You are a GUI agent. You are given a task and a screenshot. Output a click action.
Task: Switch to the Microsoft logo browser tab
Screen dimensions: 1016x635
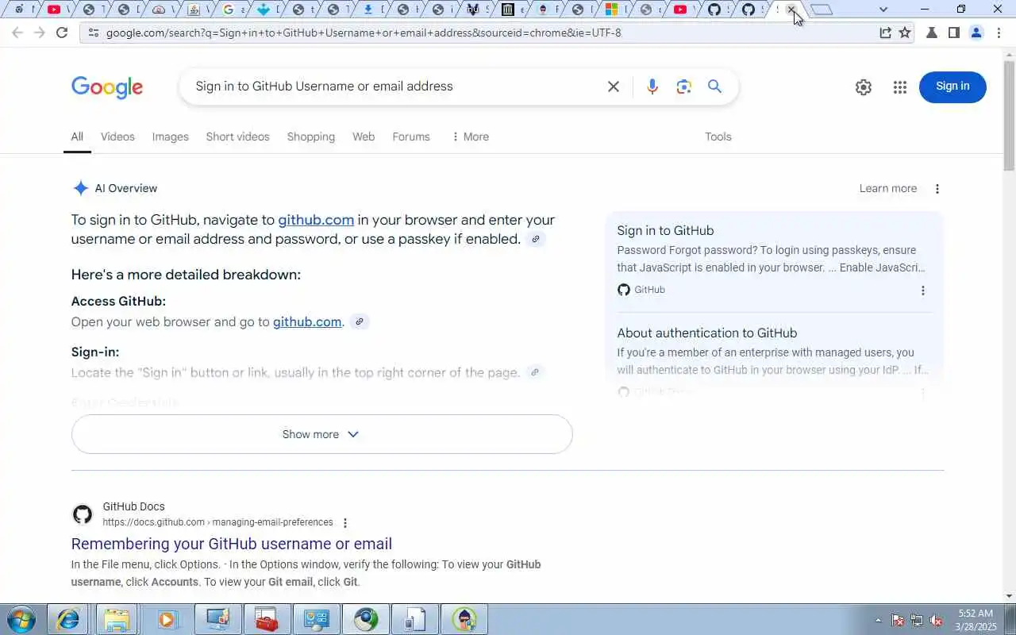[612, 10]
